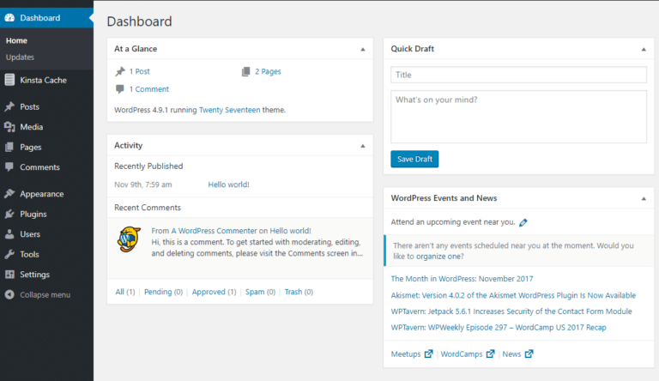The image size is (659, 381).
Task: Edit event location with pencil icon
Action: pos(523,222)
